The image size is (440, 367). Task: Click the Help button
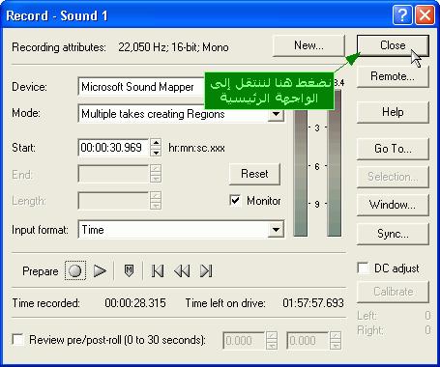point(393,112)
